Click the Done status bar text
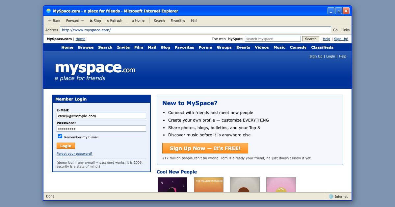This screenshot has width=395, height=207. tap(50, 196)
